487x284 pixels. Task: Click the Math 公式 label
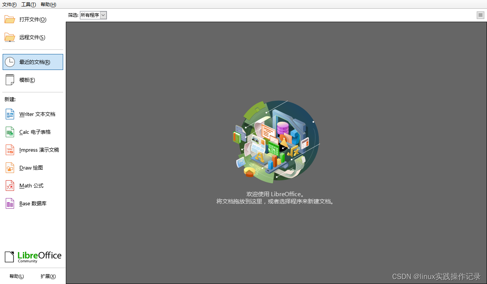[32, 186]
